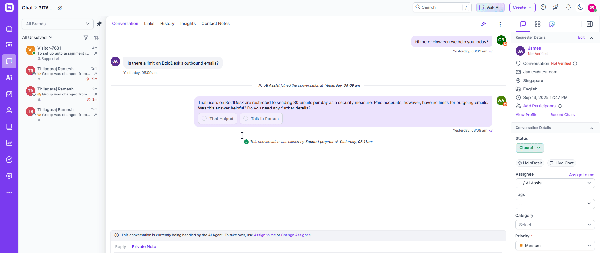Open the All Brands dropdown
This screenshot has height=253, width=600.
pyautogui.click(x=57, y=24)
